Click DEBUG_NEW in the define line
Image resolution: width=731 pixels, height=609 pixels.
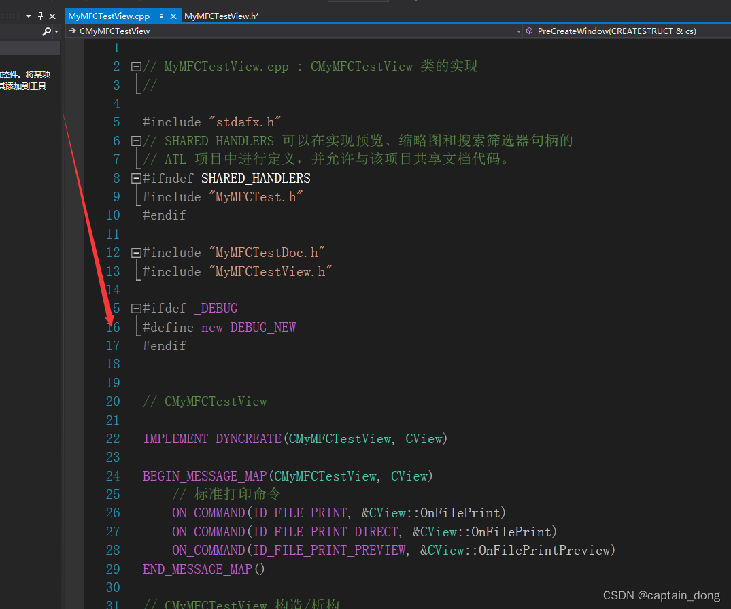click(x=263, y=327)
